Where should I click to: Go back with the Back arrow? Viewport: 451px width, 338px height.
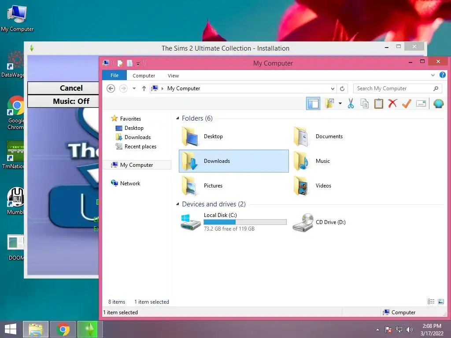coord(111,88)
